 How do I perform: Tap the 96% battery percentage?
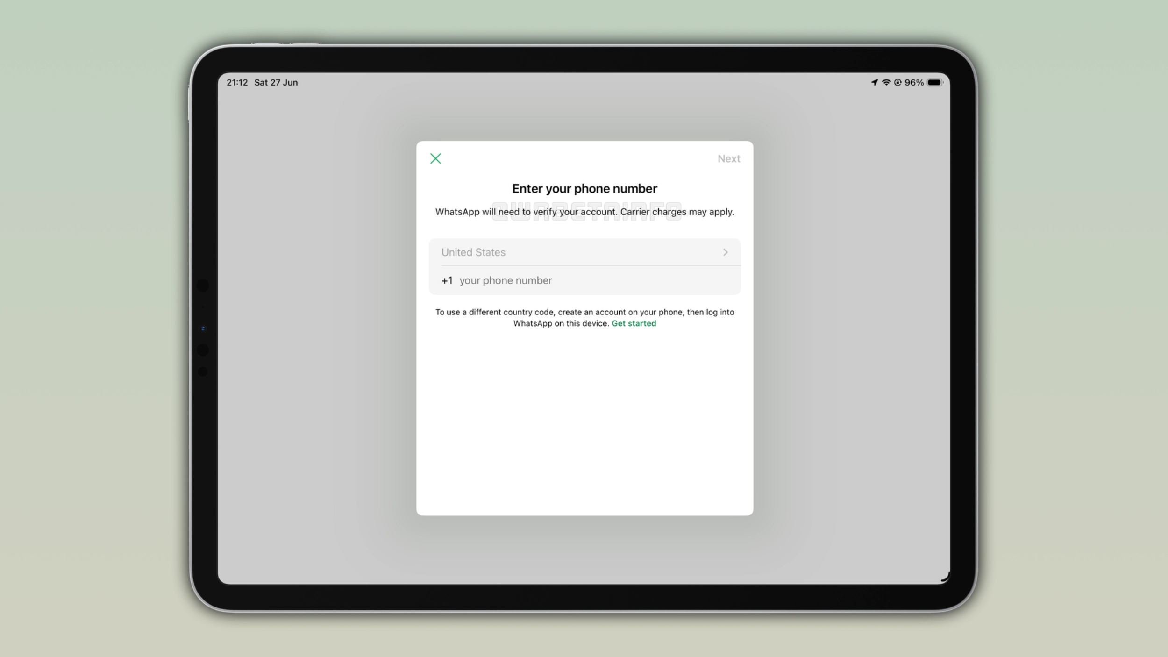pos(914,82)
